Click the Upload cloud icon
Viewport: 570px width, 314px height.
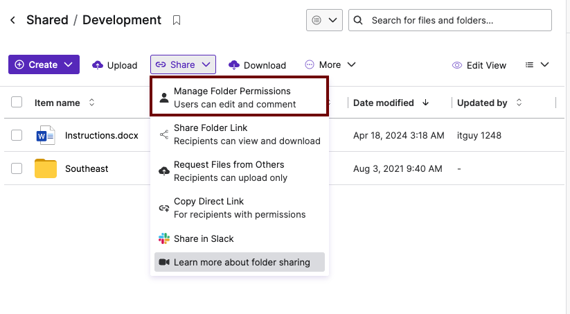pos(98,65)
